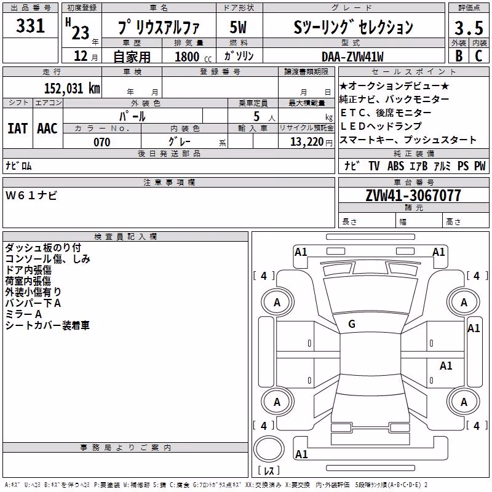Click the vehicle history 自家用
This screenshot has width=492, height=492.
pyautogui.click(x=132, y=57)
